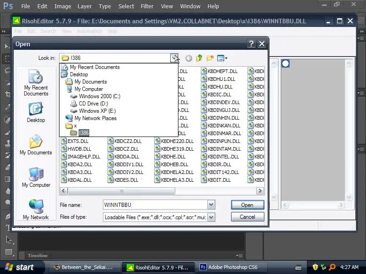366x274 pixels.
Task: Open the Views menu button in Open dialog
Action: [x=222, y=58]
